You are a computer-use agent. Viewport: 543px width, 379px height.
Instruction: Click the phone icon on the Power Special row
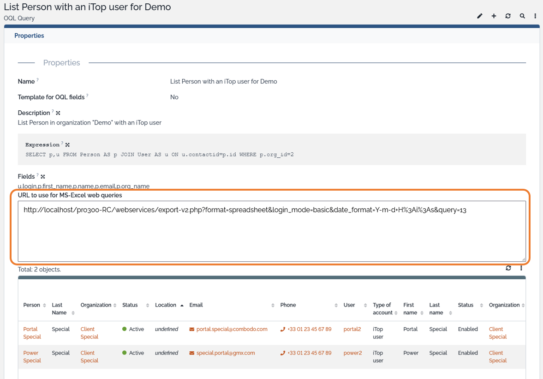(x=283, y=353)
